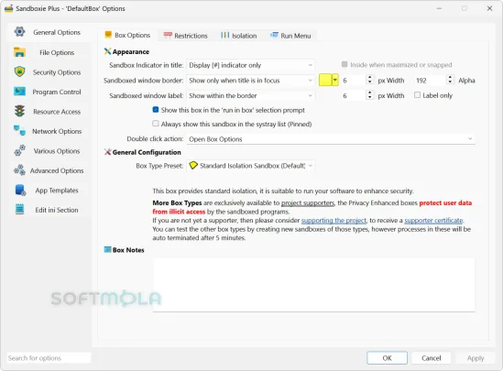Expand the Double click action dropdown

[331, 139]
